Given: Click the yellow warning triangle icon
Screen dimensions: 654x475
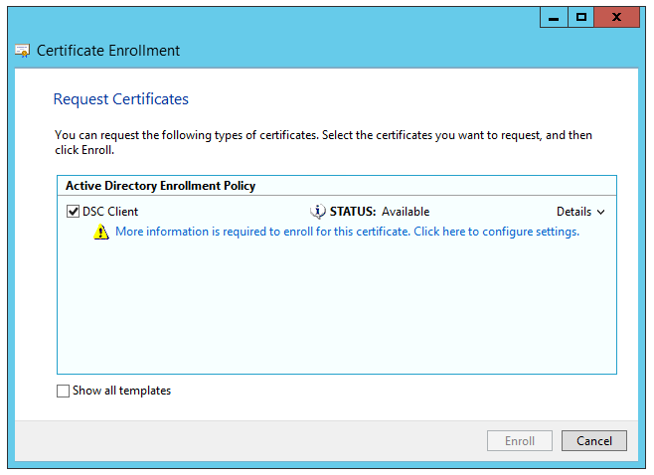Looking at the screenshot, I should pos(100,233).
